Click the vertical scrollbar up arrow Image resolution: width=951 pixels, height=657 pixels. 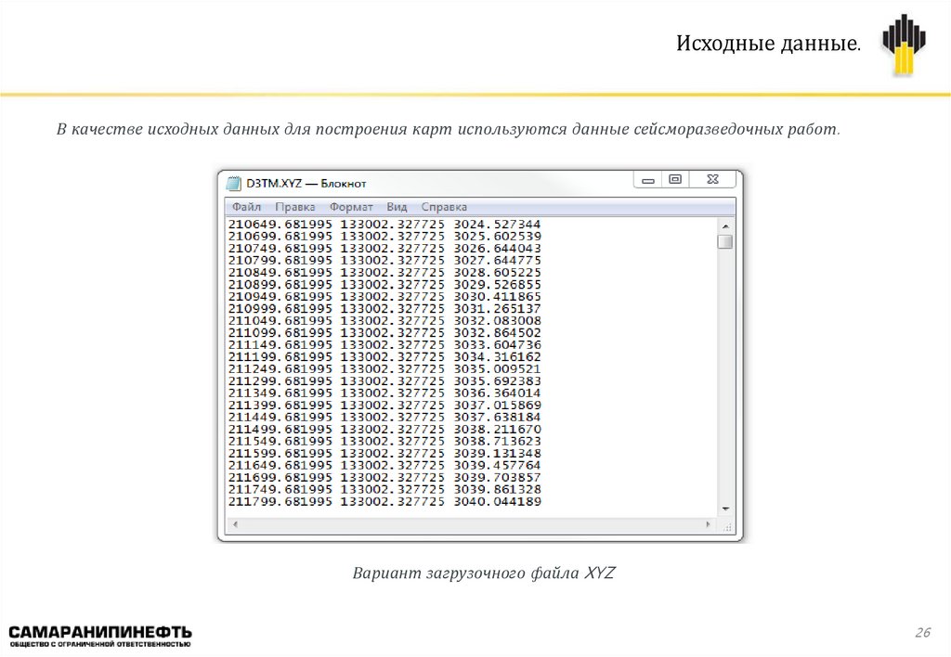click(725, 226)
